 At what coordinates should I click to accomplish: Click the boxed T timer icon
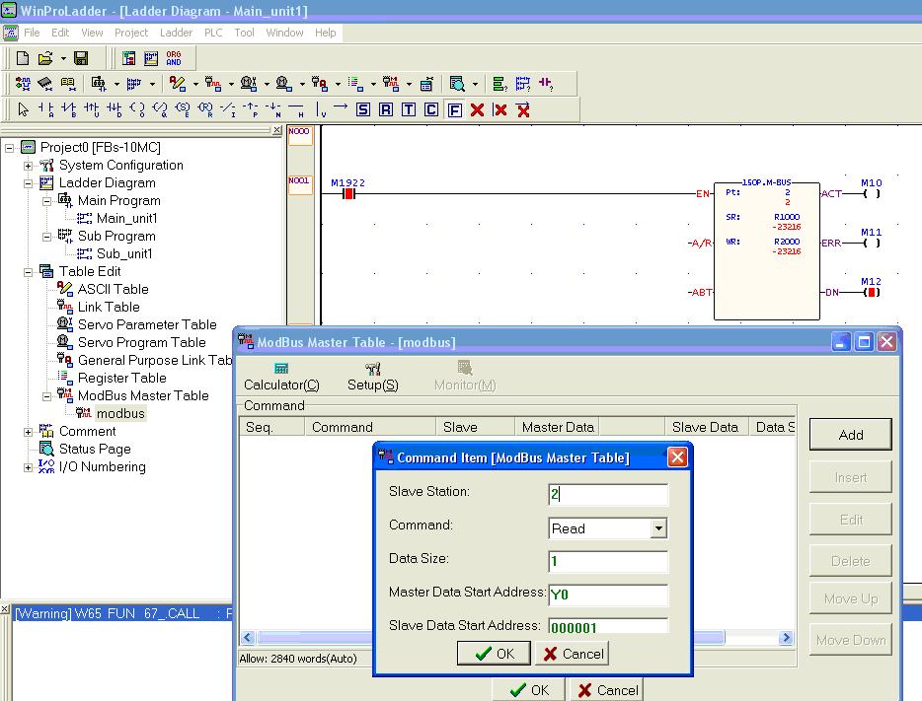[x=409, y=109]
